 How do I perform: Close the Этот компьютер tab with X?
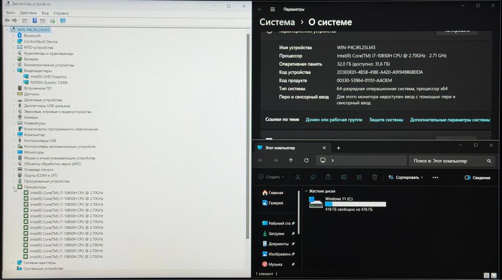click(x=324, y=148)
